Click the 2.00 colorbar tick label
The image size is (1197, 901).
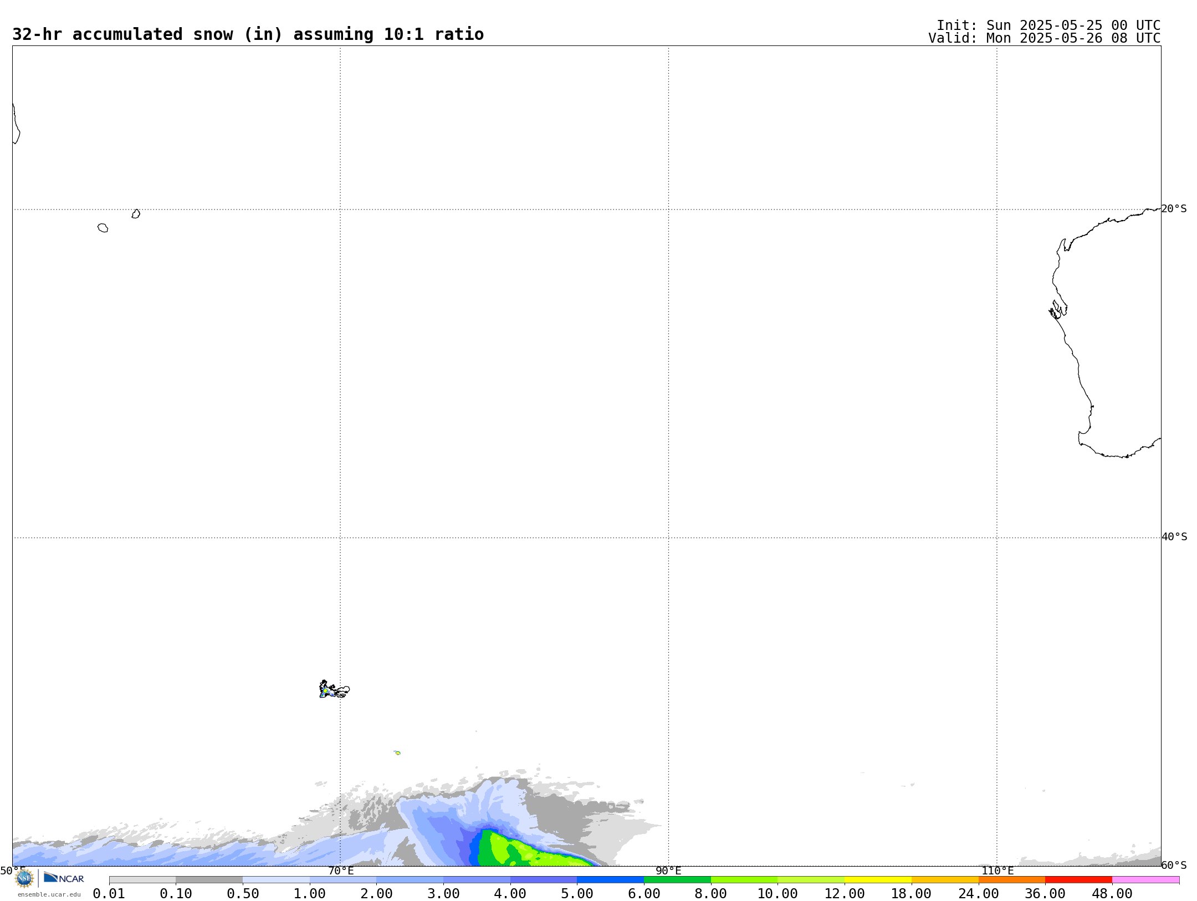(376, 894)
